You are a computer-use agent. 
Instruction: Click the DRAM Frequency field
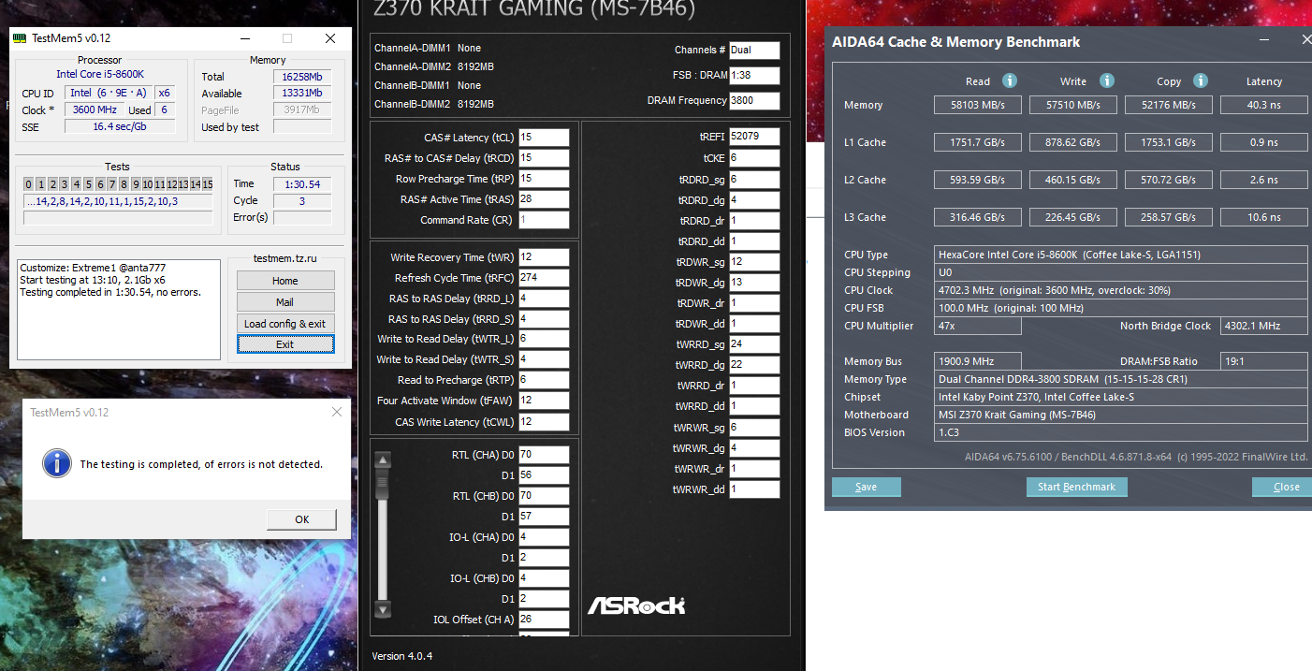754,101
